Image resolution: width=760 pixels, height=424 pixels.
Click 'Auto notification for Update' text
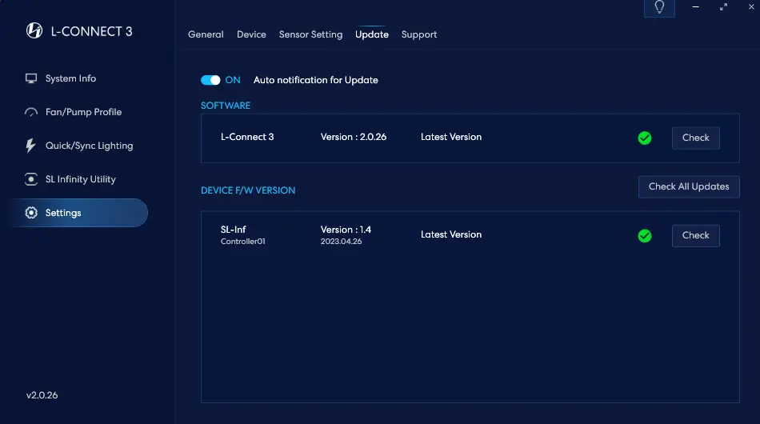315,81
